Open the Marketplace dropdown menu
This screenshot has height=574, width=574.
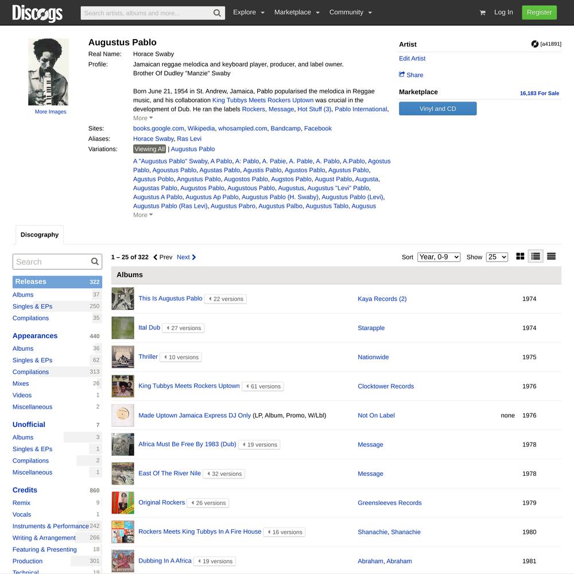297,12
